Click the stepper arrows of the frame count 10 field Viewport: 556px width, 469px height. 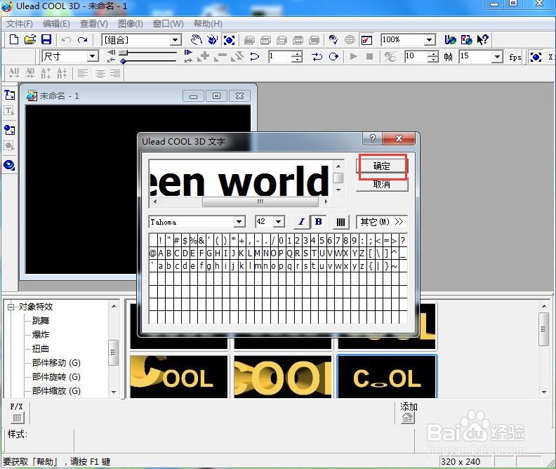pyautogui.click(x=433, y=56)
